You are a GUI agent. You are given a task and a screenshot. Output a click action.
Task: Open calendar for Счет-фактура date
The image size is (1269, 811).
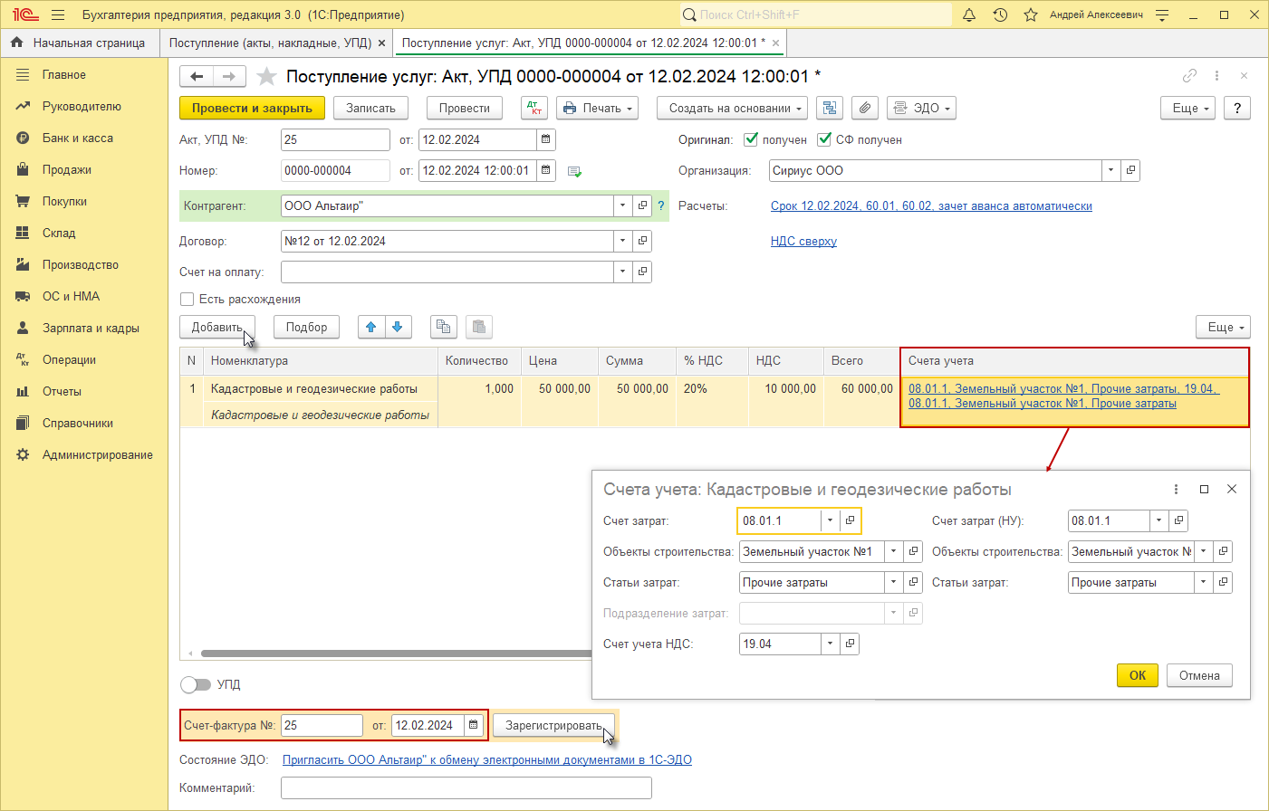474,725
